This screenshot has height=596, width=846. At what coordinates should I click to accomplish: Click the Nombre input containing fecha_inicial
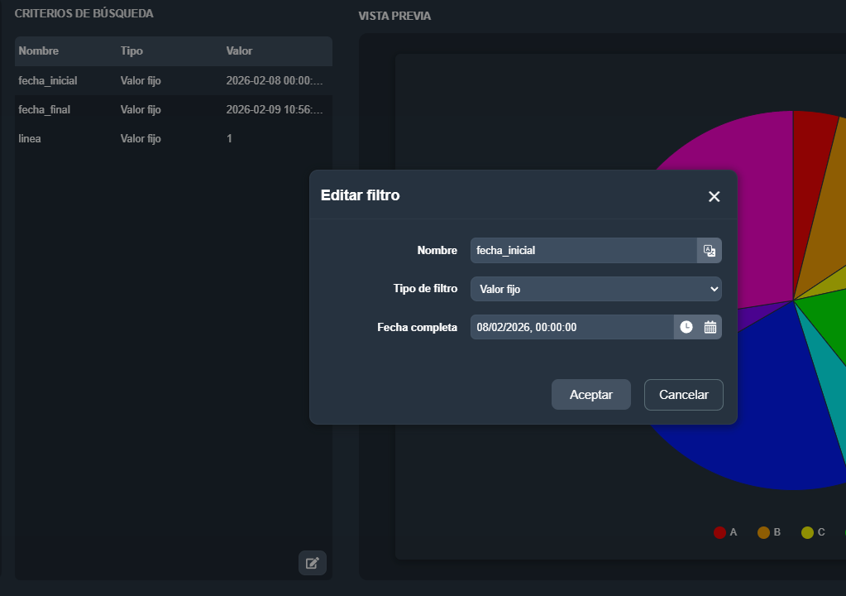click(x=583, y=251)
